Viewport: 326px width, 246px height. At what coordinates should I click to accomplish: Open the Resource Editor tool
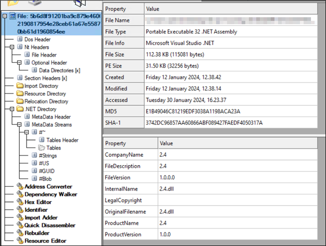point(45,241)
